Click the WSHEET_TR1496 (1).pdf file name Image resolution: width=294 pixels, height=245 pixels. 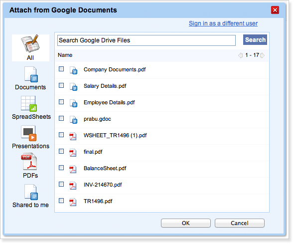[x=115, y=135]
